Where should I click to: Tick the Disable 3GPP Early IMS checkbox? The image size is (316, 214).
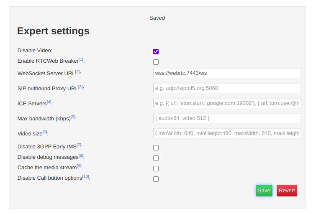coord(156,148)
